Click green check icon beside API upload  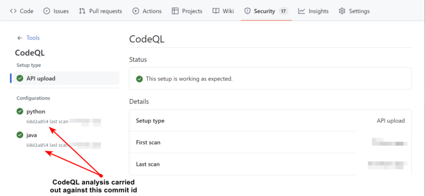click(20, 78)
